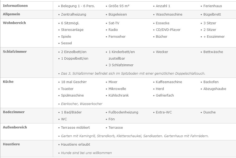This screenshot has width=236, height=158.
Task: Select the Wohnbereich row label
Action: tap(14, 23)
